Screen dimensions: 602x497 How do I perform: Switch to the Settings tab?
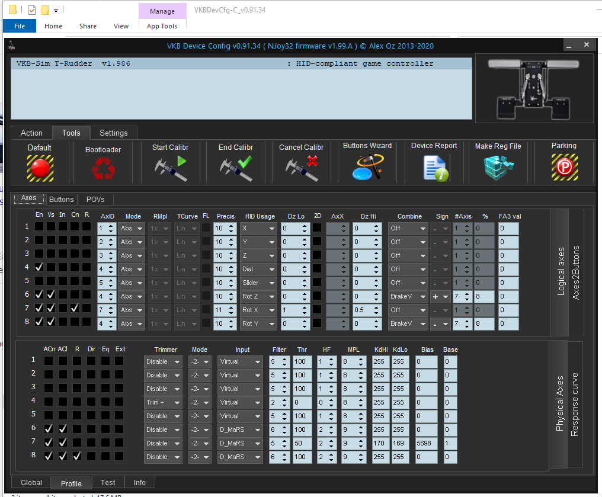[114, 133]
